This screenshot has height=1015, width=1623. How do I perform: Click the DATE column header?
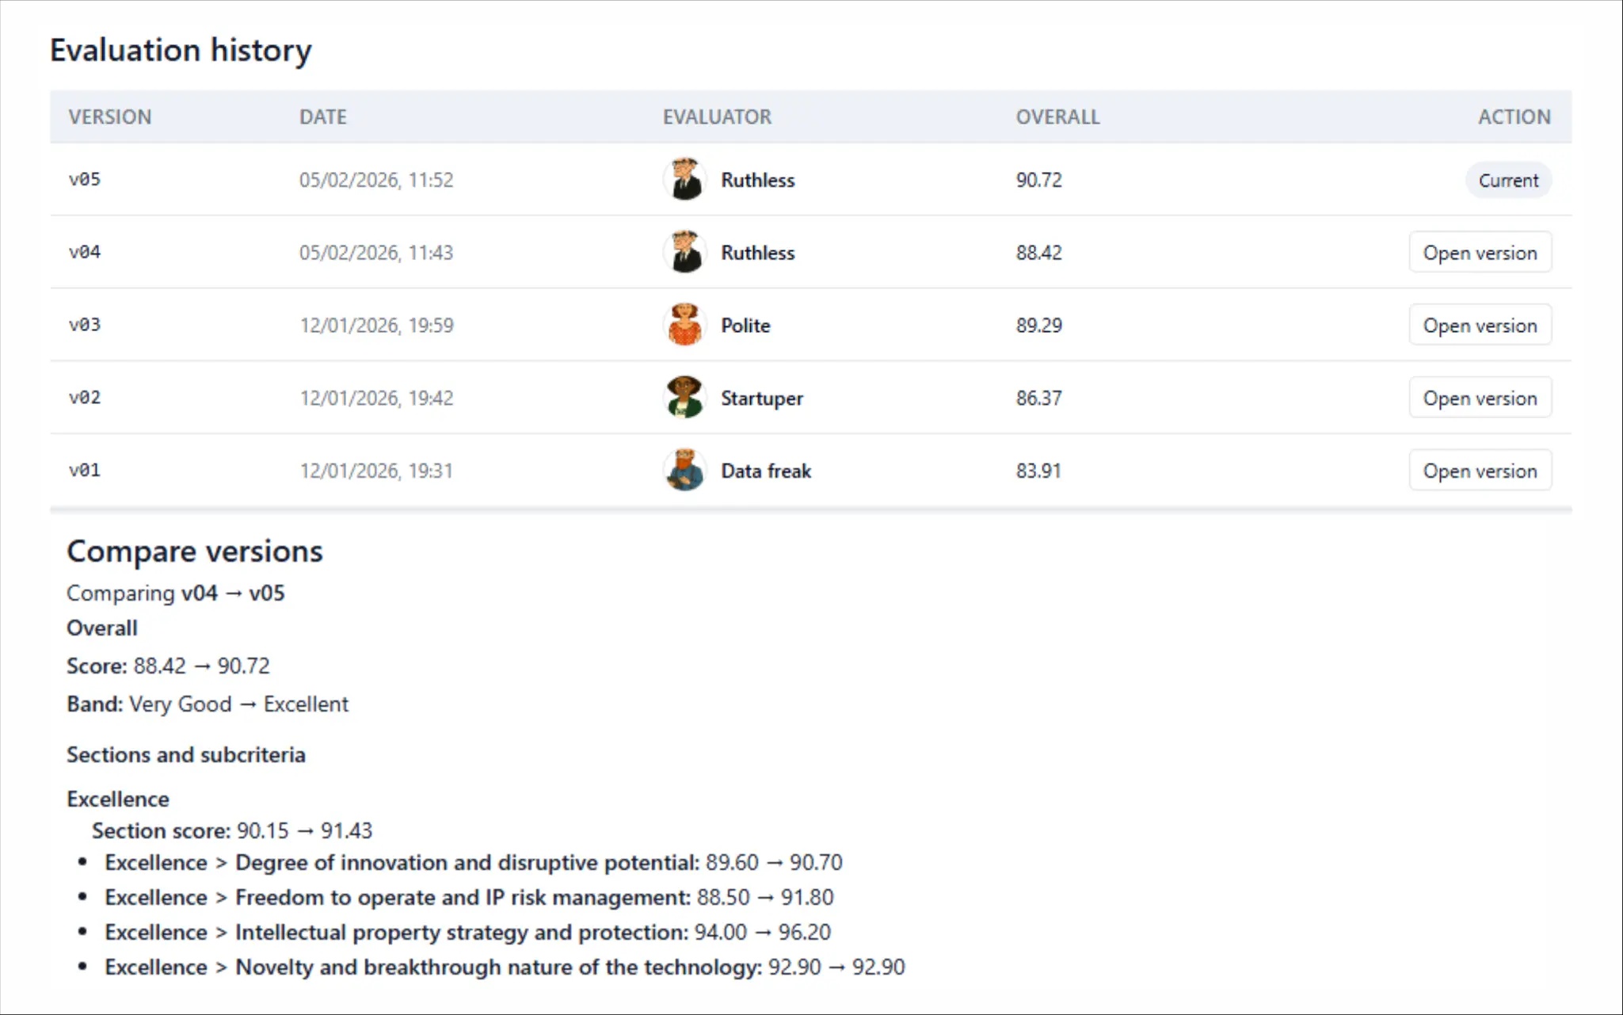[322, 116]
